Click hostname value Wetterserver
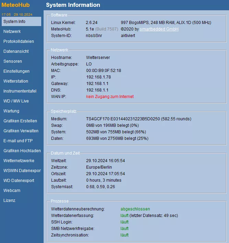Image resolution: width=229 pixels, height=243 pixels. pos(98,58)
